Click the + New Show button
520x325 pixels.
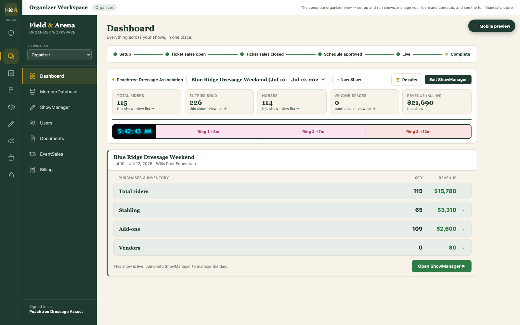[349, 80]
